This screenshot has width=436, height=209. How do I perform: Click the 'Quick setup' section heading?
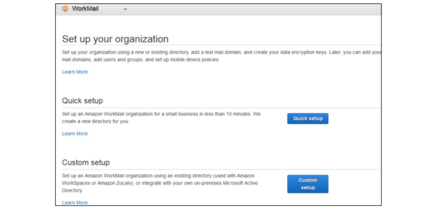tap(82, 101)
